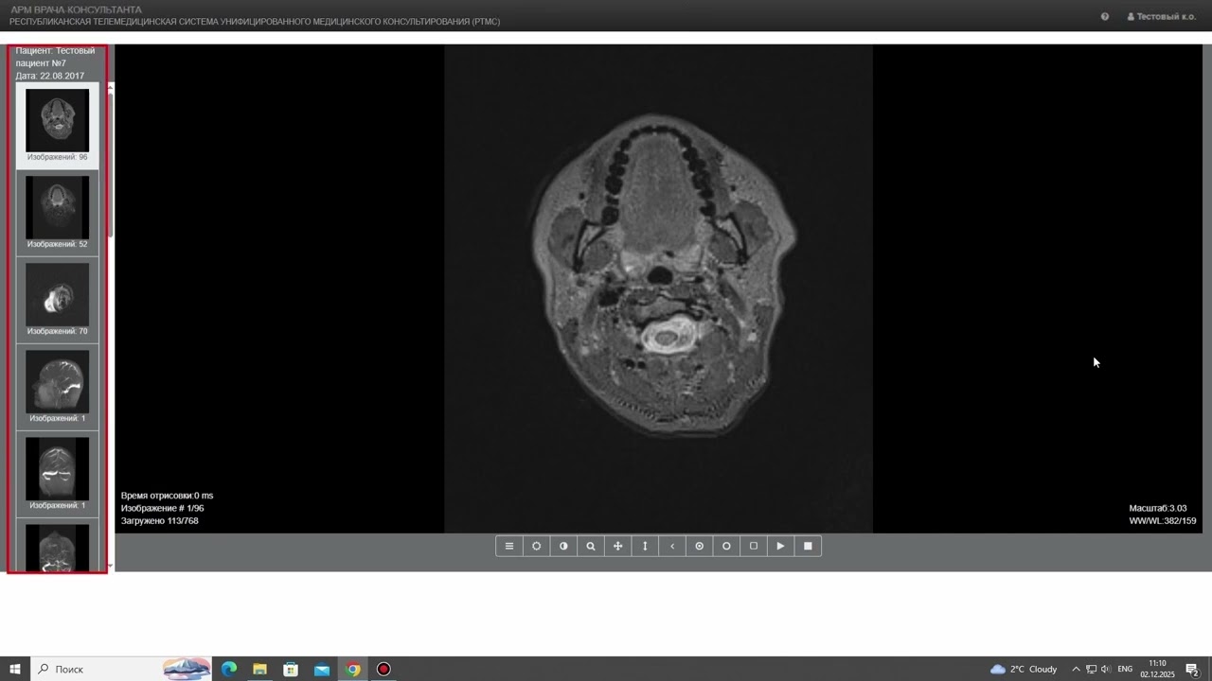1212x681 pixels.
Task: Open the screen recorder taskbar icon
Action: click(383, 669)
